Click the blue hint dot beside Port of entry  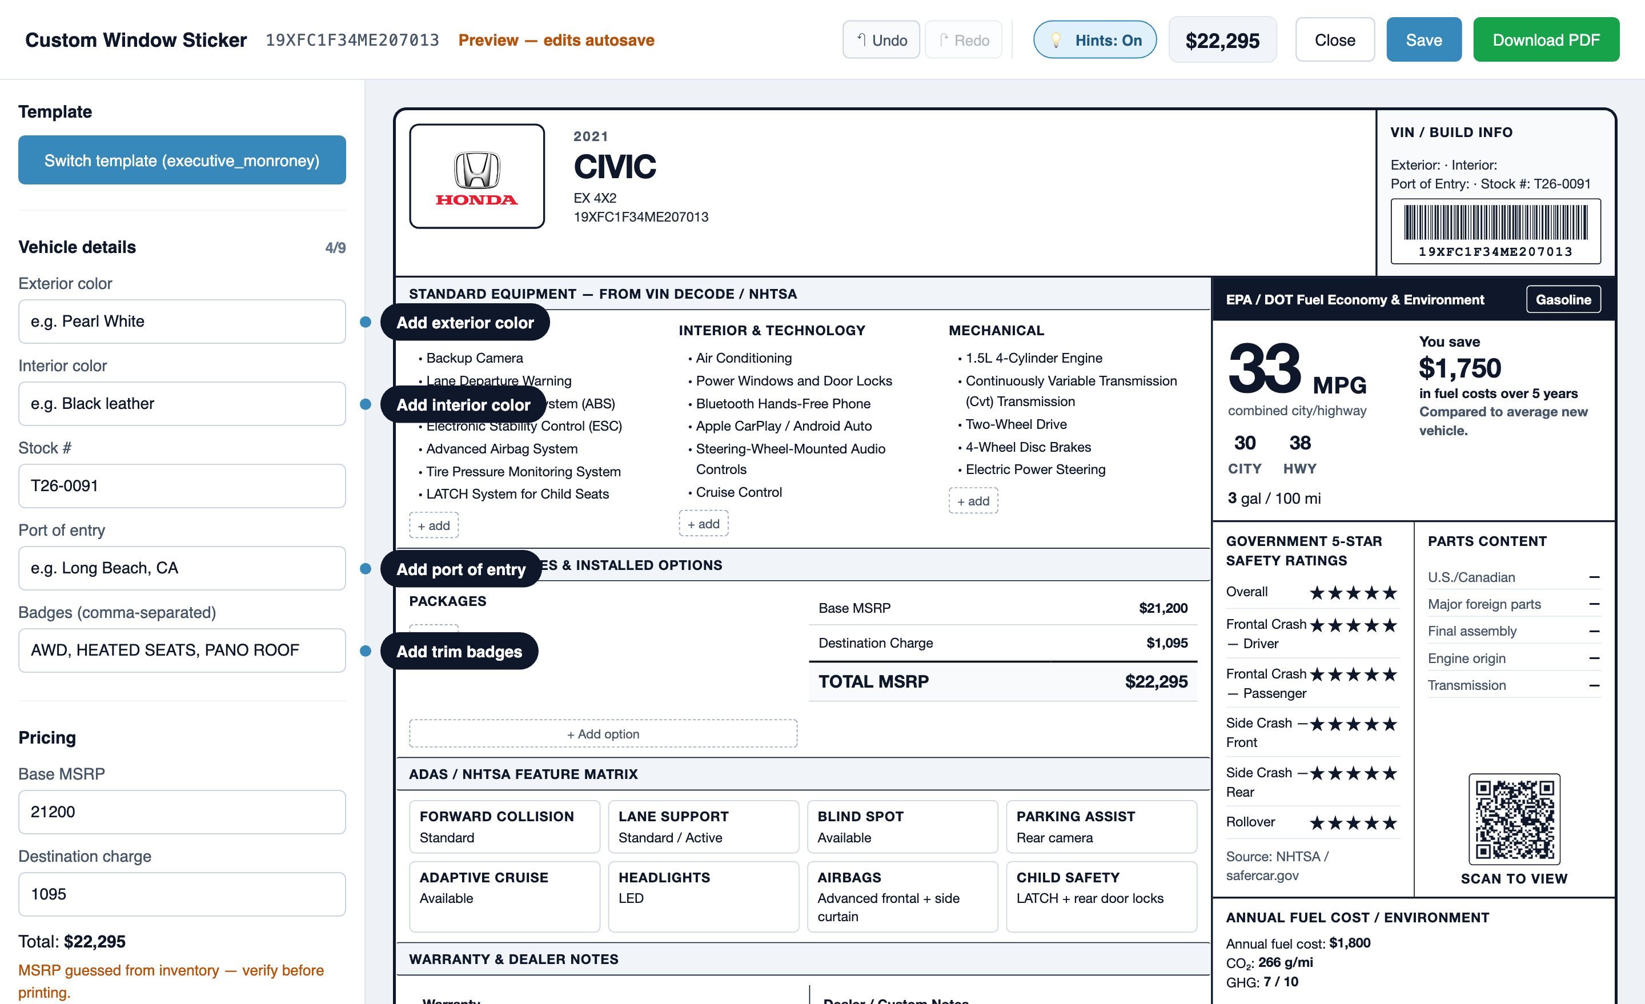(365, 569)
